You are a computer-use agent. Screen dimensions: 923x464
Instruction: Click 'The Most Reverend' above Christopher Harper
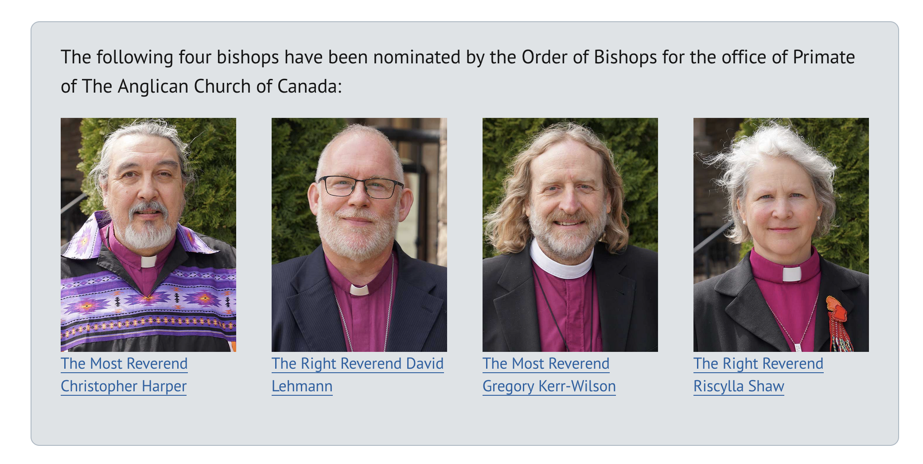(124, 363)
